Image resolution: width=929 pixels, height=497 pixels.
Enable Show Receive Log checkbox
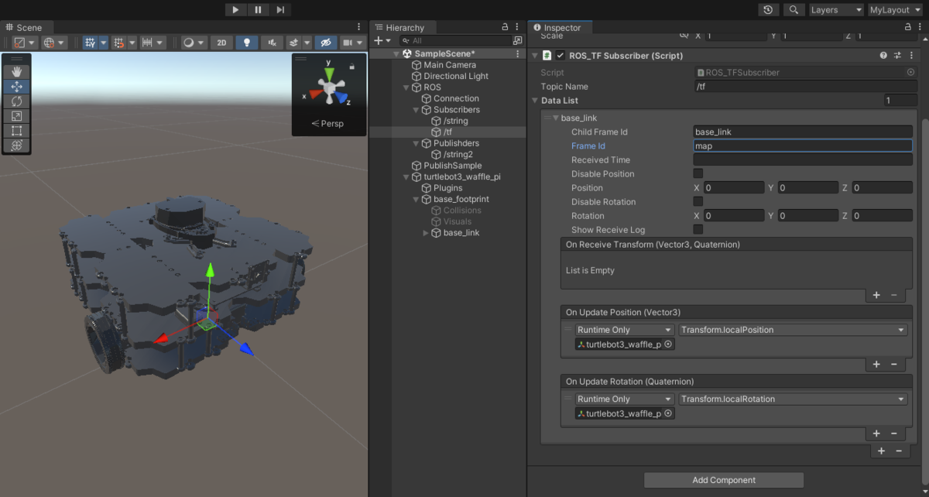698,230
